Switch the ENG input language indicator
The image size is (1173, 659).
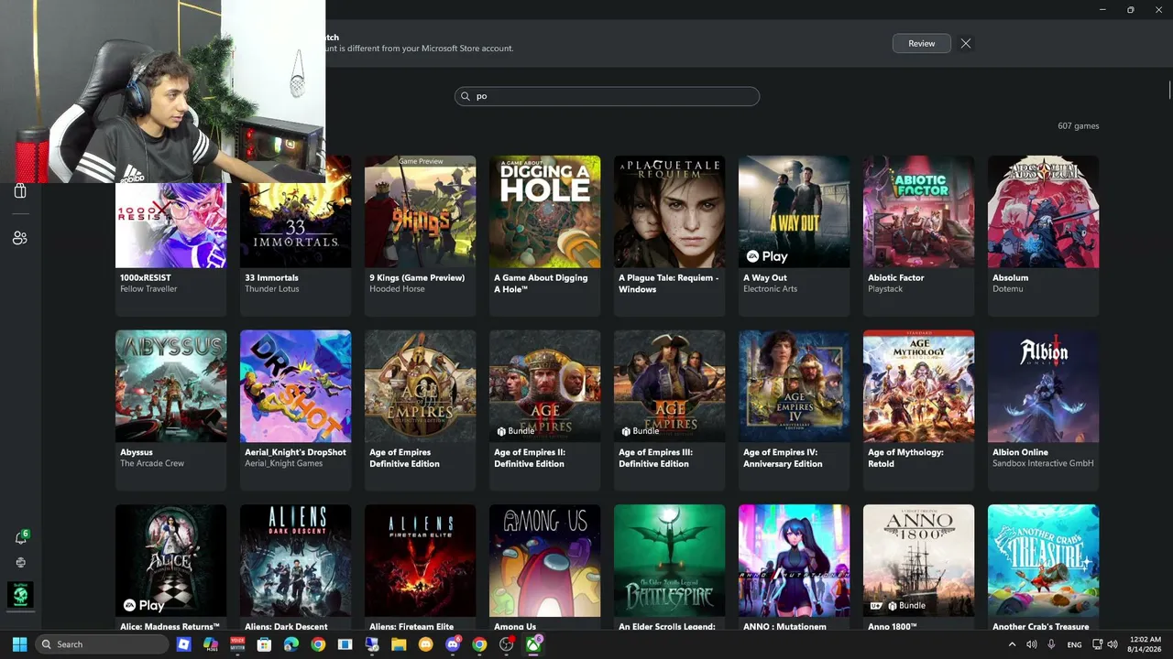pos(1074,644)
